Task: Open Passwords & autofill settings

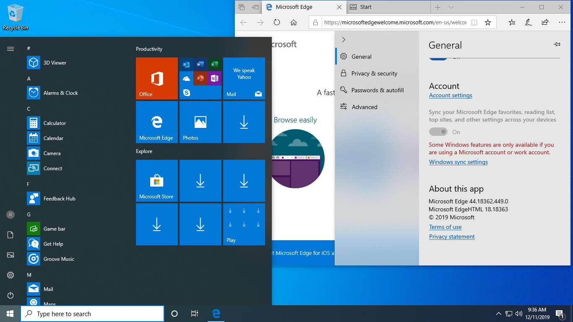Action: click(377, 90)
